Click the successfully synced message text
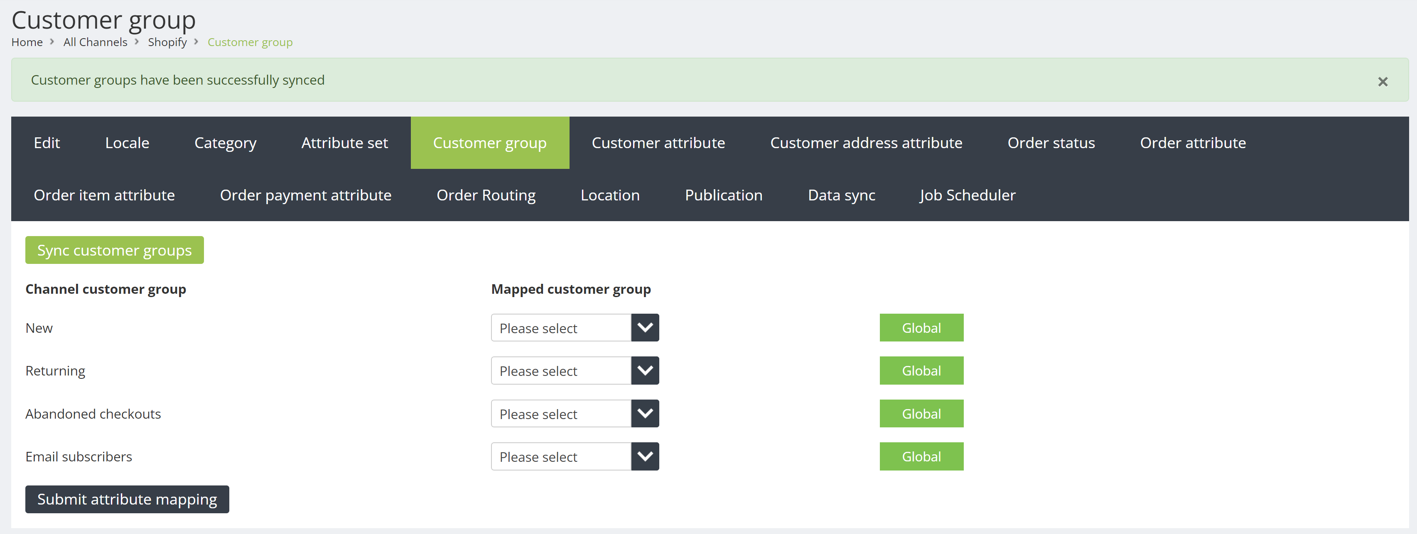 [178, 80]
